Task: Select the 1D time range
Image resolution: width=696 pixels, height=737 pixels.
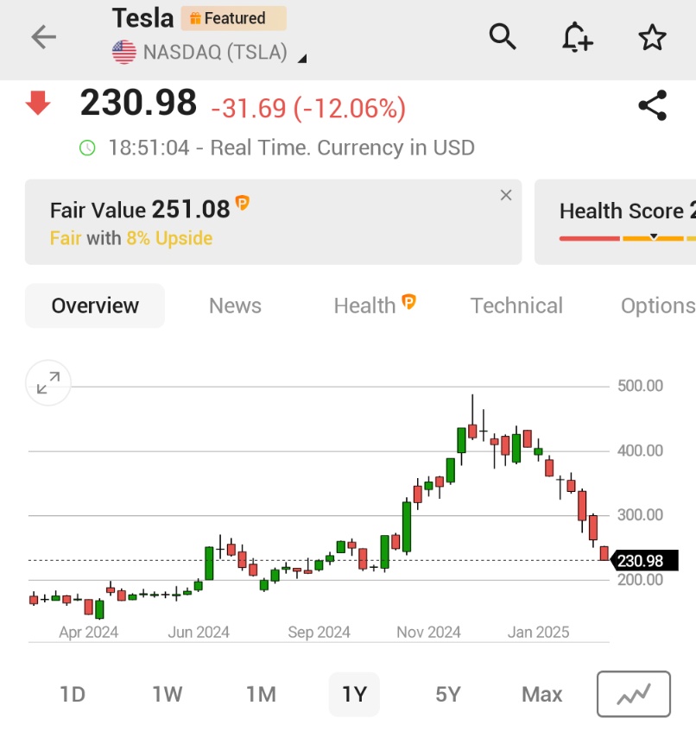Action: pyautogui.click(x=73, y=694)
